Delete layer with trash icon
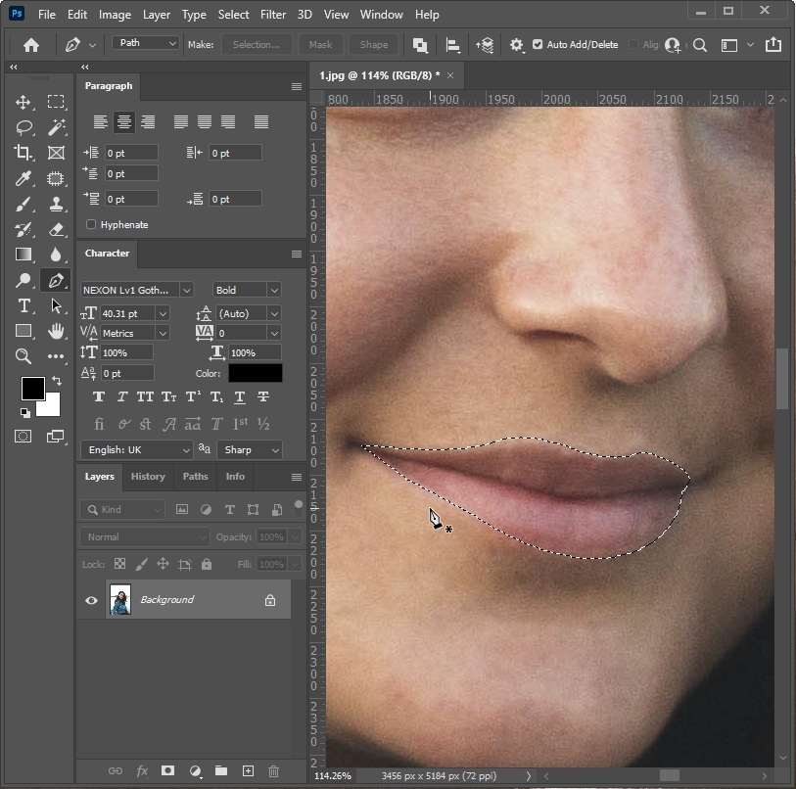The width and height of the screenshot is (796, 789). click(273, 771)
